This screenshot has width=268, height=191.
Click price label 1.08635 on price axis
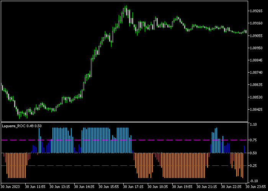pos(256,85)
